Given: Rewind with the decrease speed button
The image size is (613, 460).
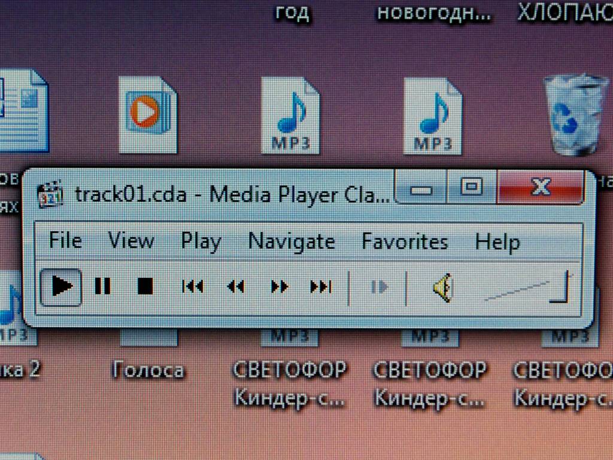Looking at the screenshot, I should [236, 287].
